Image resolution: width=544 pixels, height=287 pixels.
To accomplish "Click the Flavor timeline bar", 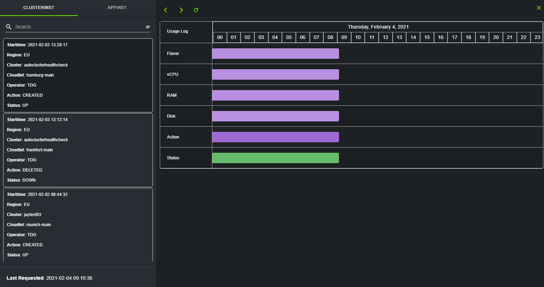I will (275, 54).
